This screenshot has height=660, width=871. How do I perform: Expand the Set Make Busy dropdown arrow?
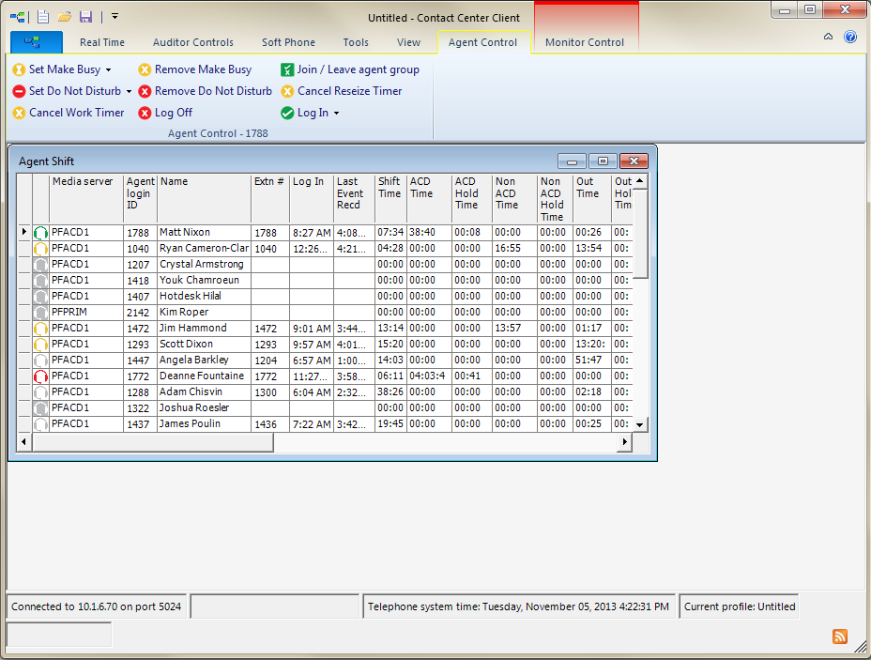(x=109, y=70)
